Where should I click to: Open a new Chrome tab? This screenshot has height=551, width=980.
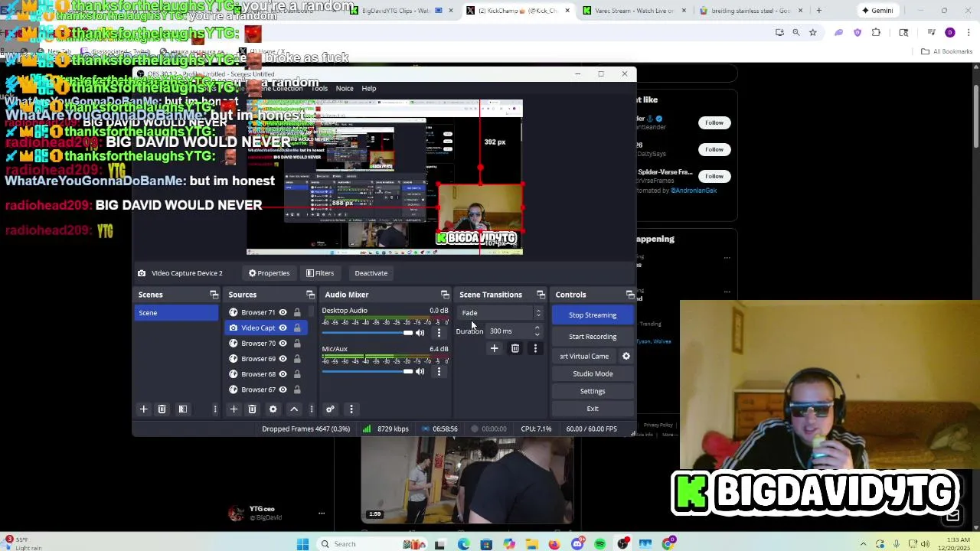point(818,11)
